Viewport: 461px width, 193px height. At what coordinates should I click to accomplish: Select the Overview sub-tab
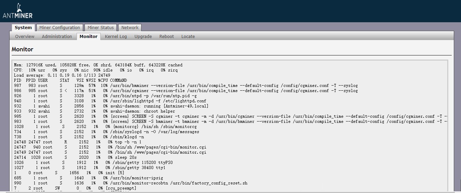[25, 37]
